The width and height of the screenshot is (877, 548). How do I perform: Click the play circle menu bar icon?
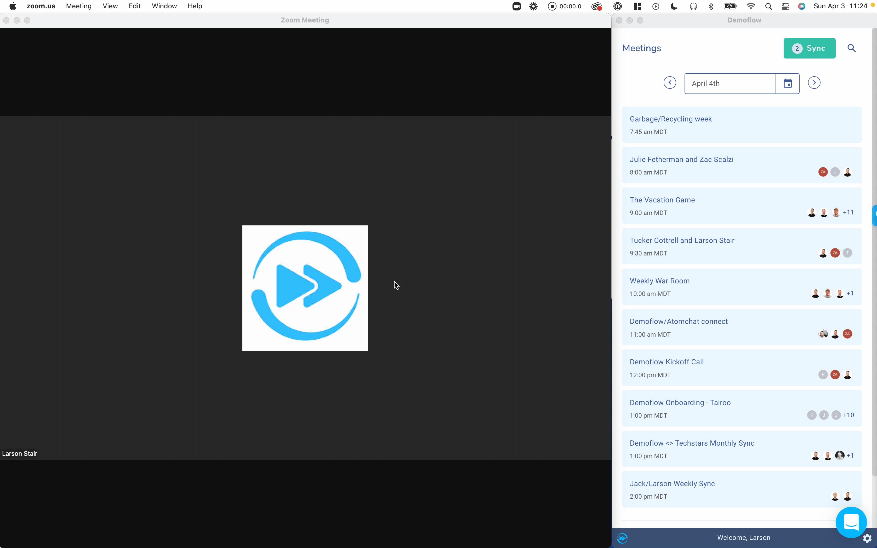point(655,6)
